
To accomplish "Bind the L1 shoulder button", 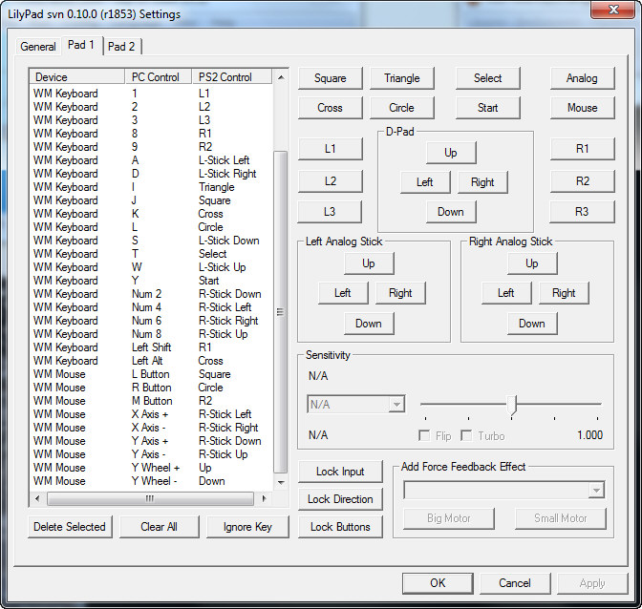I will pyautogui.click(x=330, y=149).
